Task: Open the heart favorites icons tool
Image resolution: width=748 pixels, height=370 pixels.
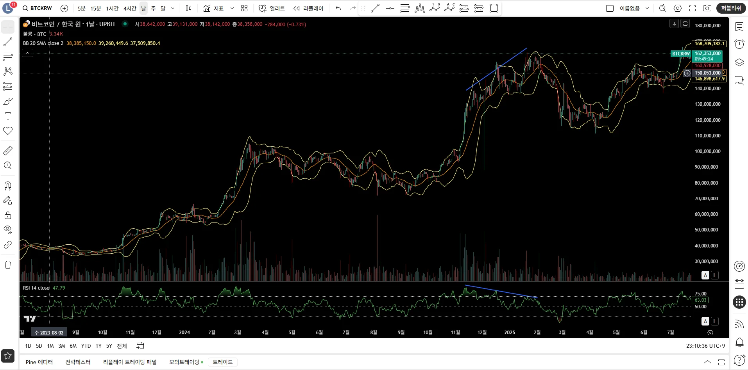Action: (8, 131)
